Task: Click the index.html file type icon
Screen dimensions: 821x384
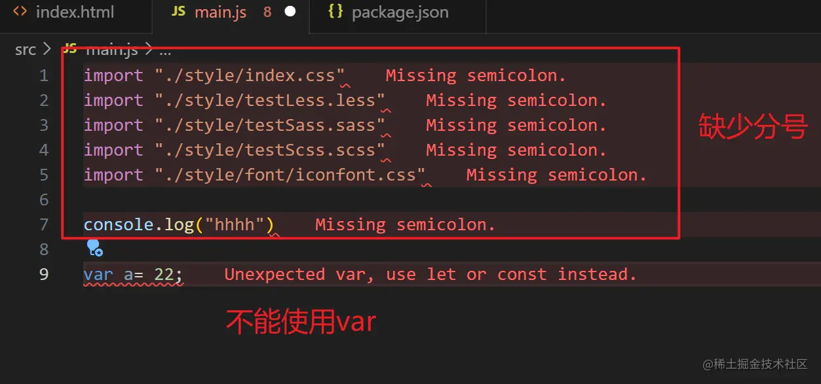Action: (x=20, y=12)
